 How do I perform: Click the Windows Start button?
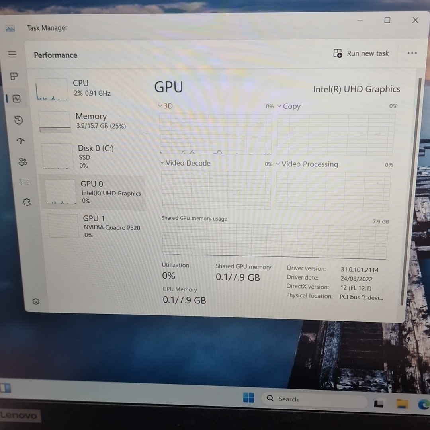(x=248, y=397)
